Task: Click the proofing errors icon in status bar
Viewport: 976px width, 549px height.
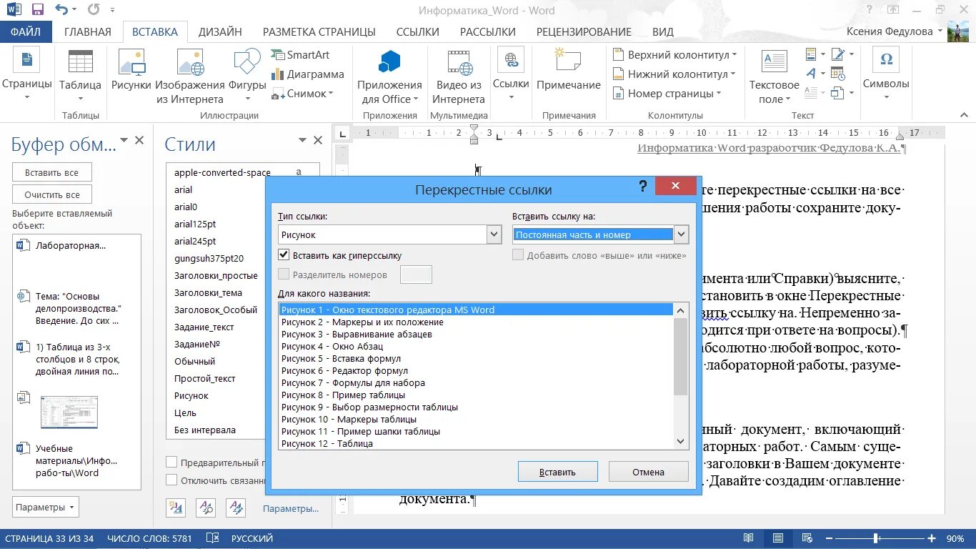Action: [212, 538]
